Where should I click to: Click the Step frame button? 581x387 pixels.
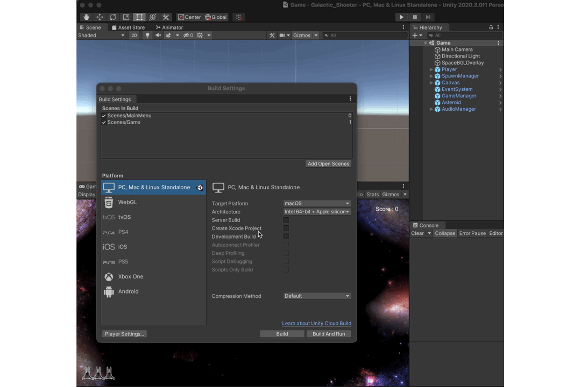pos(428,17)
